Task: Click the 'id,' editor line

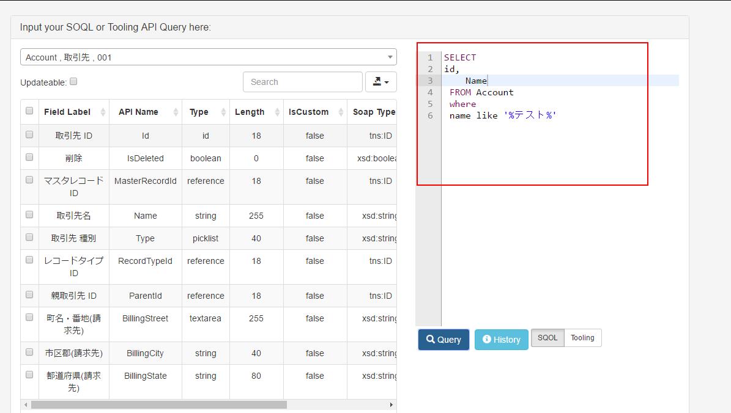Action: click(x=451, y=69)
